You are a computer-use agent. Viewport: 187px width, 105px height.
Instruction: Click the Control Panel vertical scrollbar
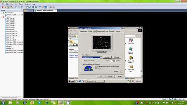click(x=141, y=58)
